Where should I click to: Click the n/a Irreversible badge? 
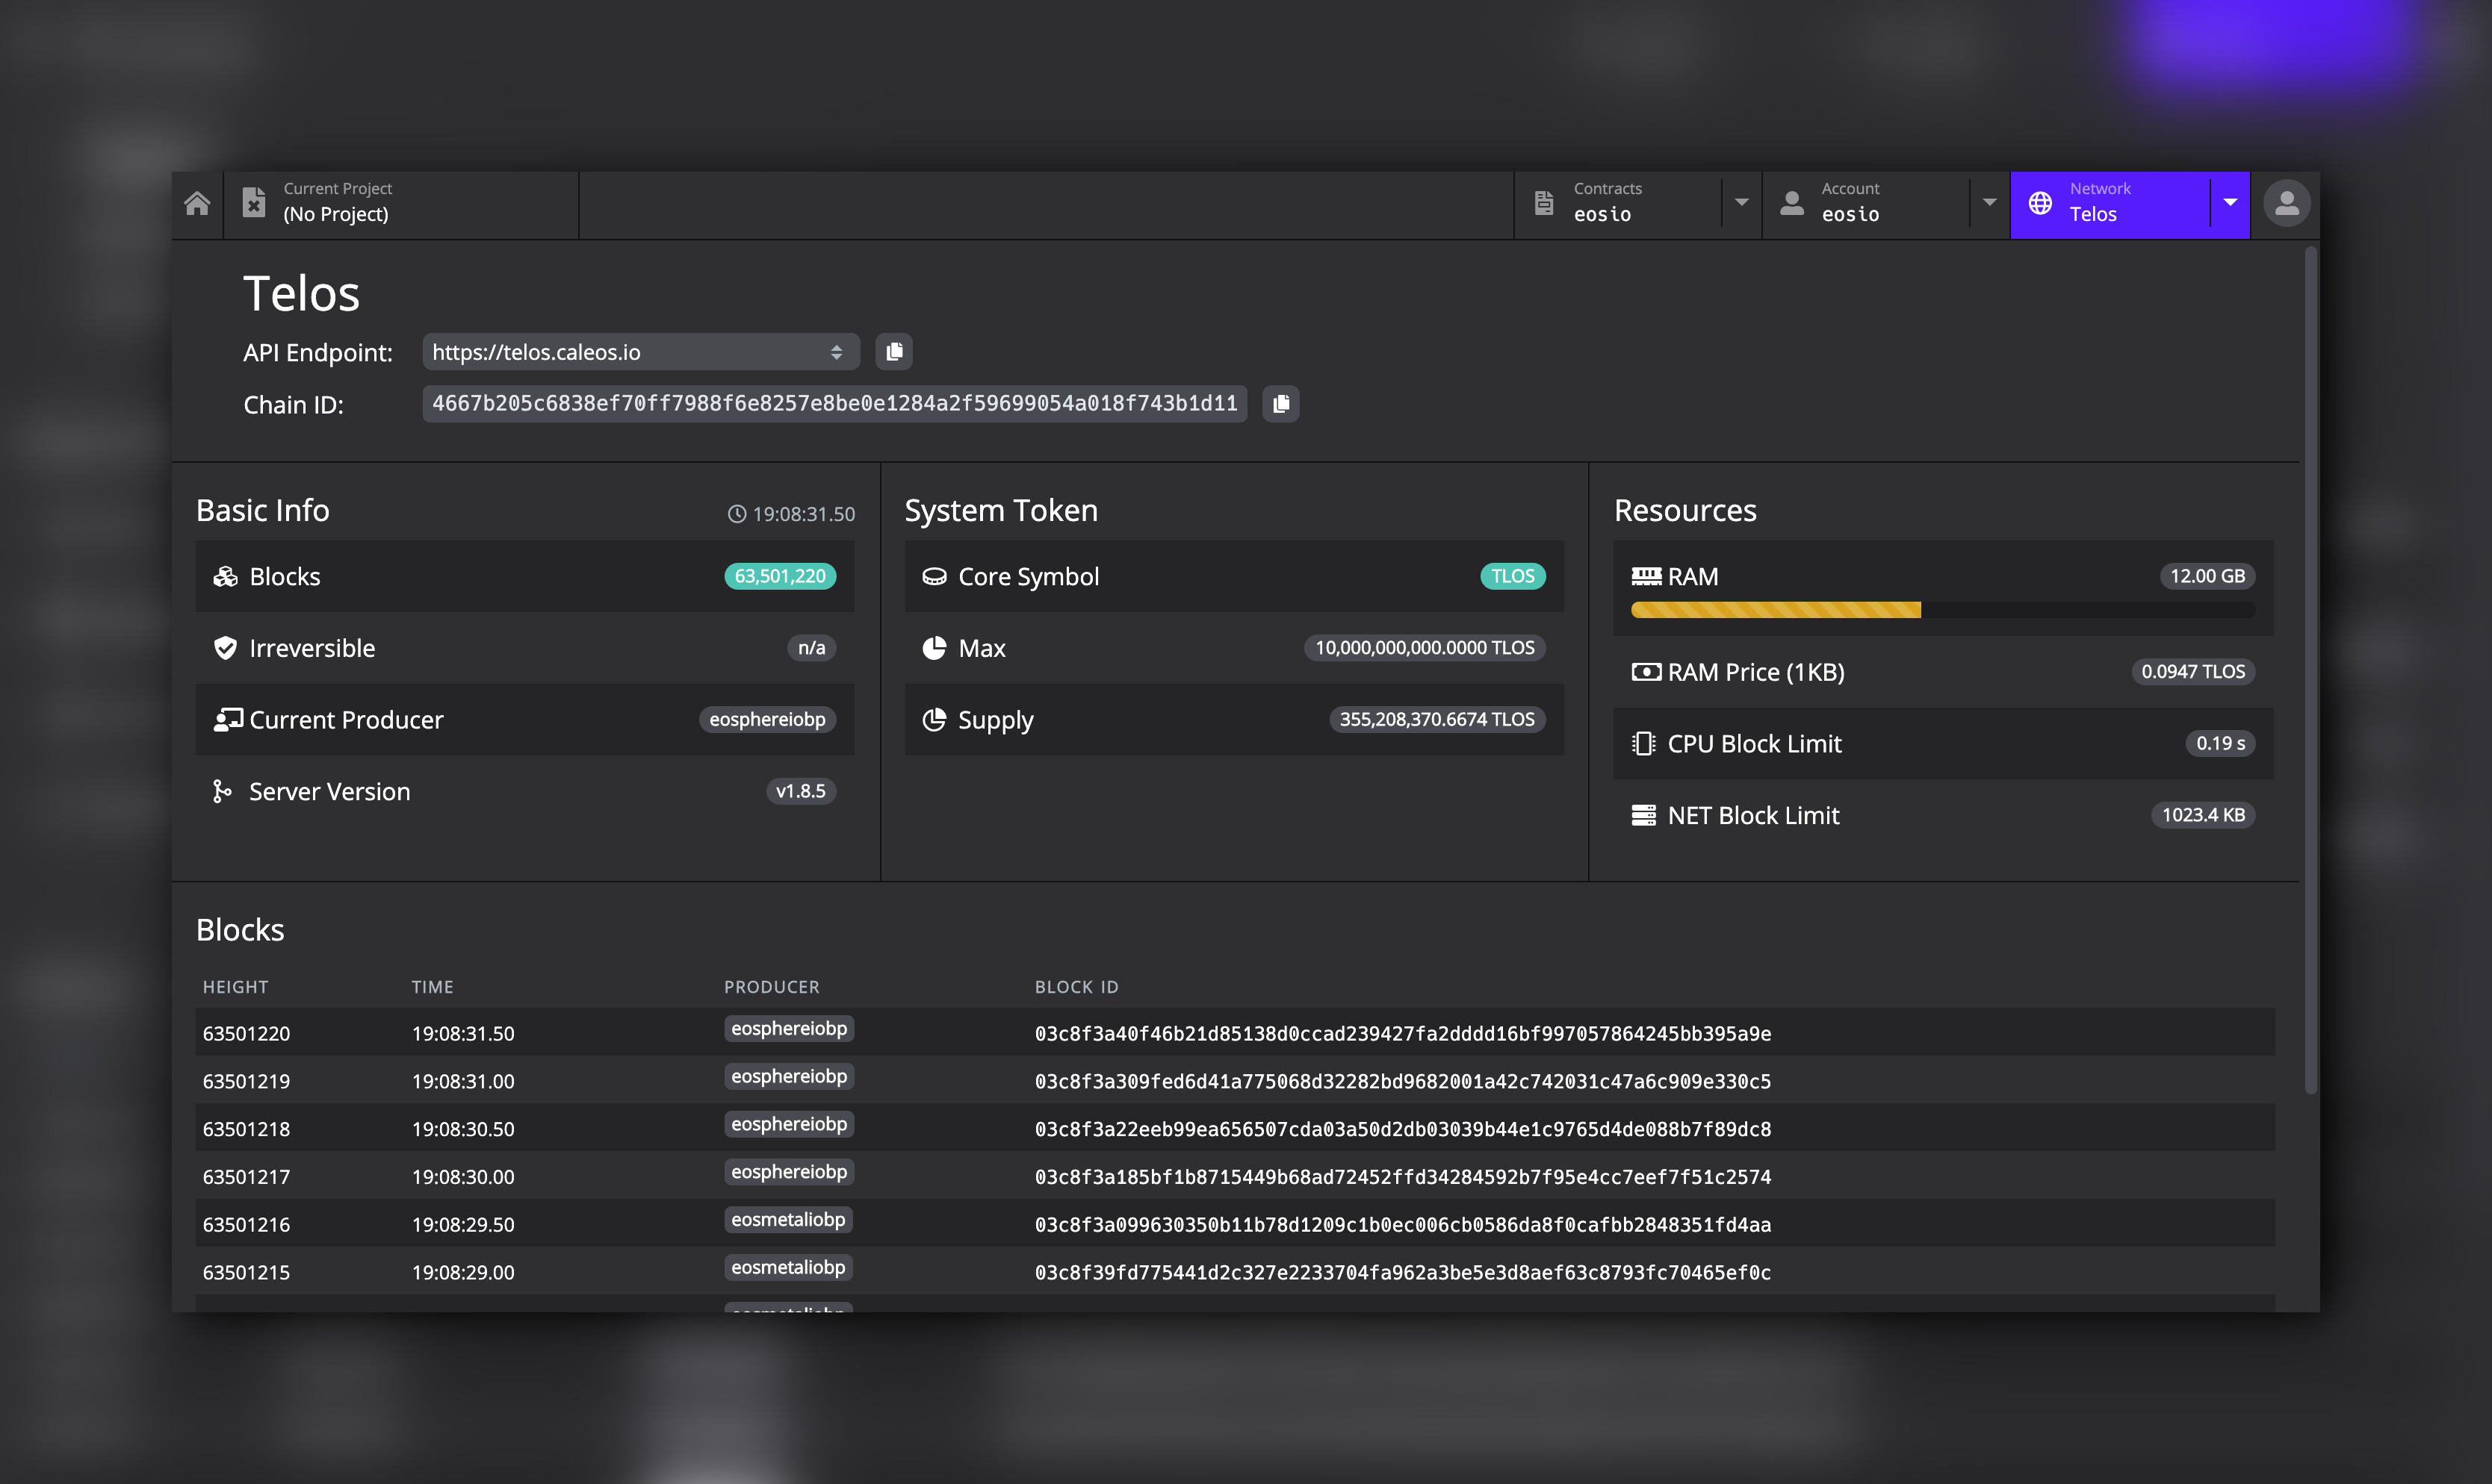811,648
